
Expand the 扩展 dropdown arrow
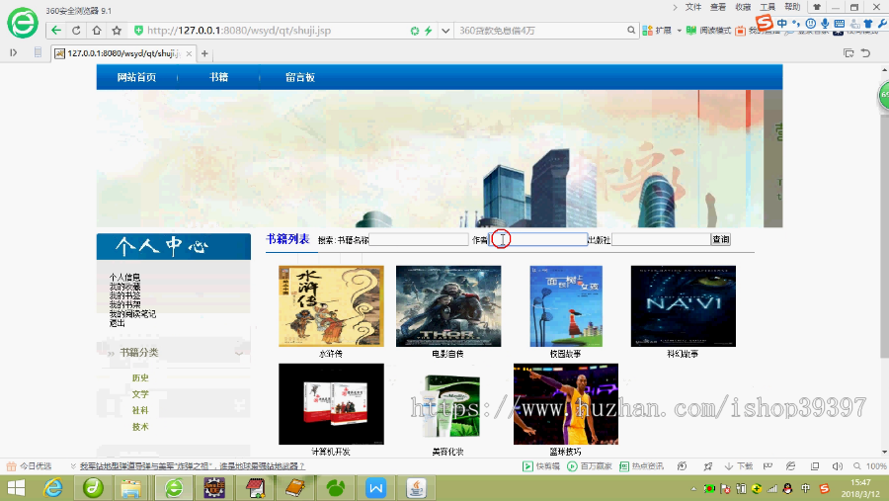click(x=679, y=31)
